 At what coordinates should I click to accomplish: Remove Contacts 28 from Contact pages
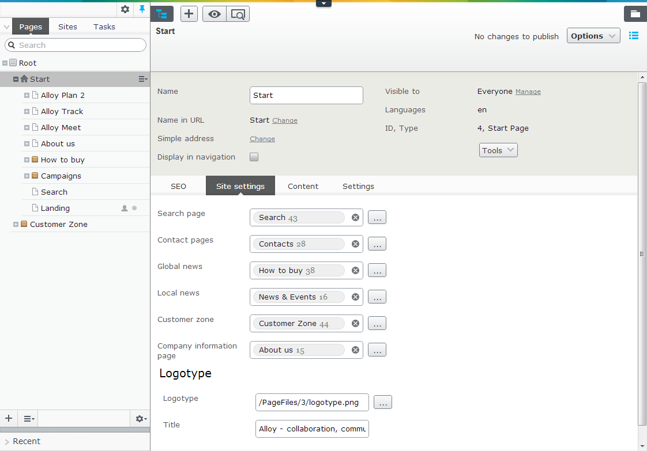[x=355, y=244]
